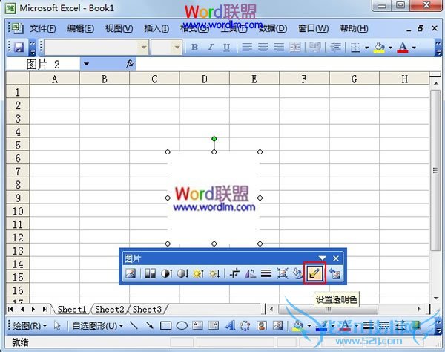The width and height of the screenshot is (445, 352).
Task: Click the fx Insert Function button
Action: (130, 64)
